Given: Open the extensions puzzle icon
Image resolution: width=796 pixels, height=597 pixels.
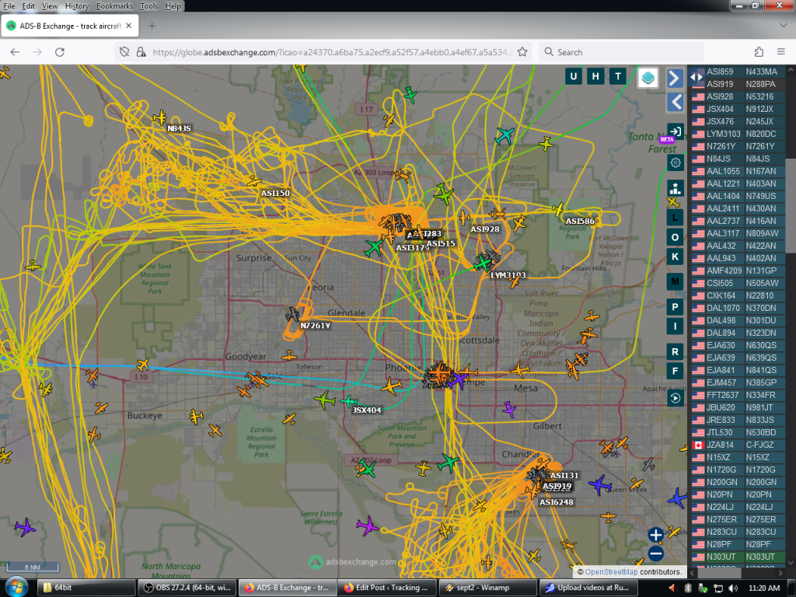Looking at the screenshot, I should [x=759, y=52].
